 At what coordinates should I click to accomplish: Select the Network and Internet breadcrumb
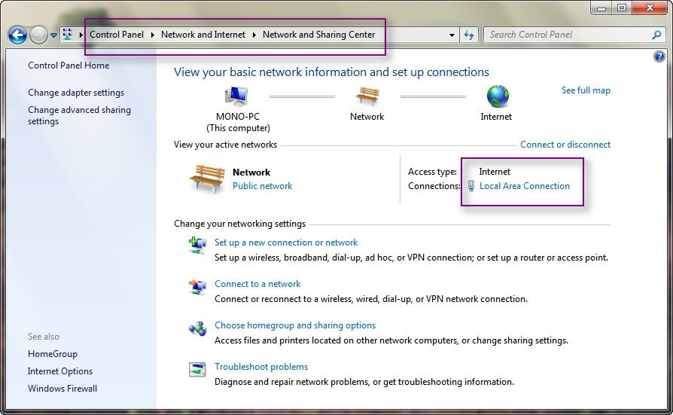tap(203, 35)
